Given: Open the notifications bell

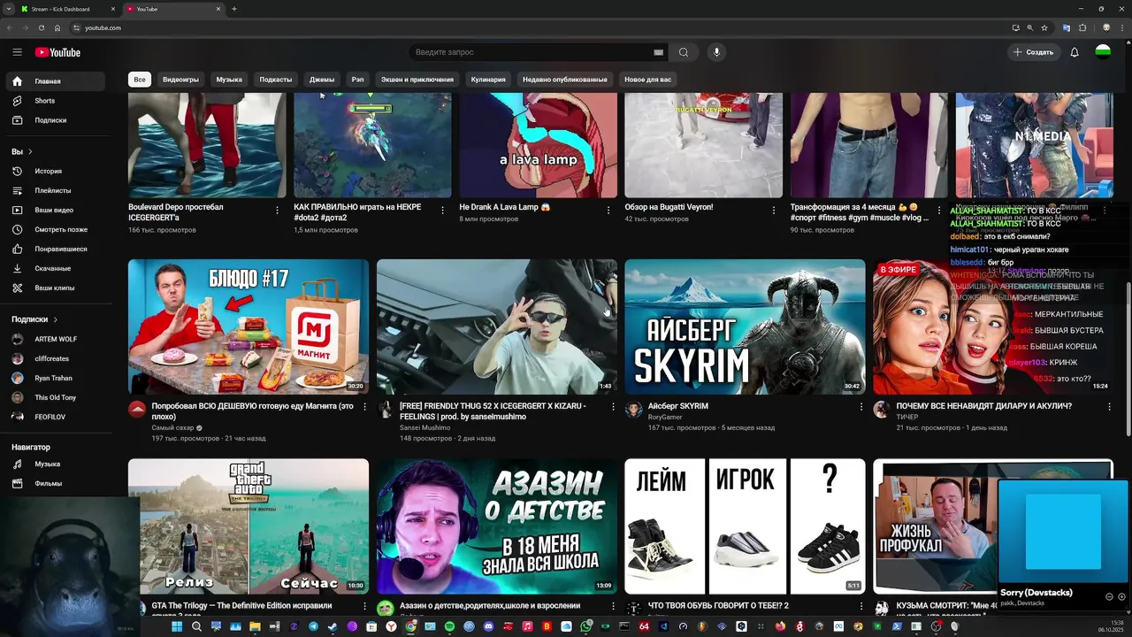Looking at the screenshot, I should pos(1075,52).
